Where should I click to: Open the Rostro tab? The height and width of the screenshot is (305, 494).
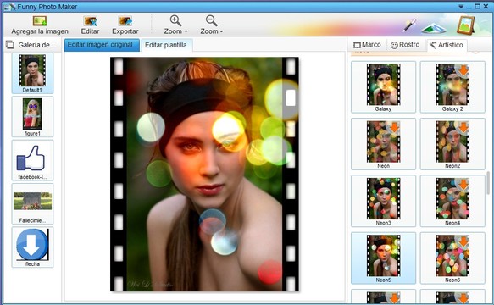click(x=405, y=45)
